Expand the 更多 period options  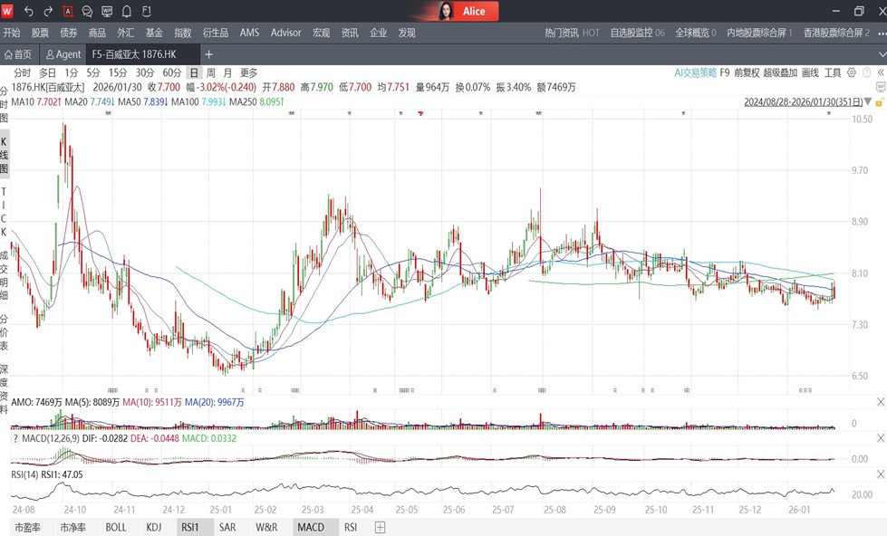coord(248,72)
